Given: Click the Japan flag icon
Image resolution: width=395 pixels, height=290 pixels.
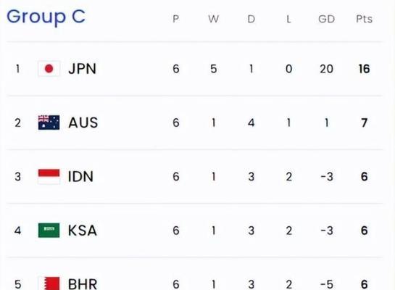Looking at the screenshot, I should [x=49, y=69].
